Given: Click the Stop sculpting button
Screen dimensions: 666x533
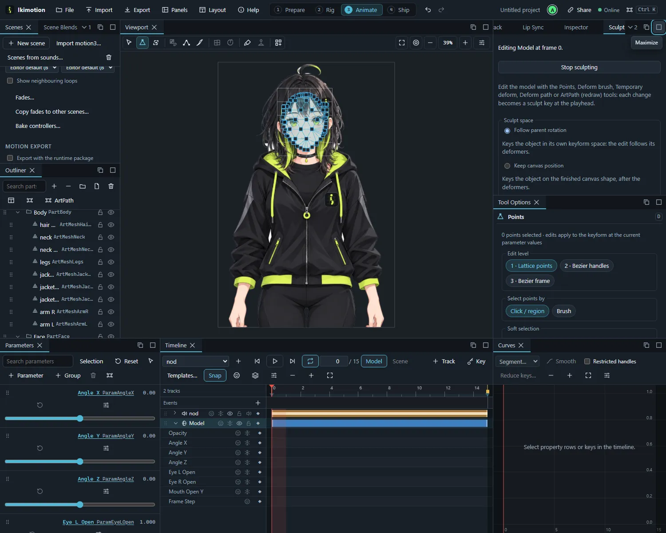Looking at the screenshot, I should click(579, 67).
